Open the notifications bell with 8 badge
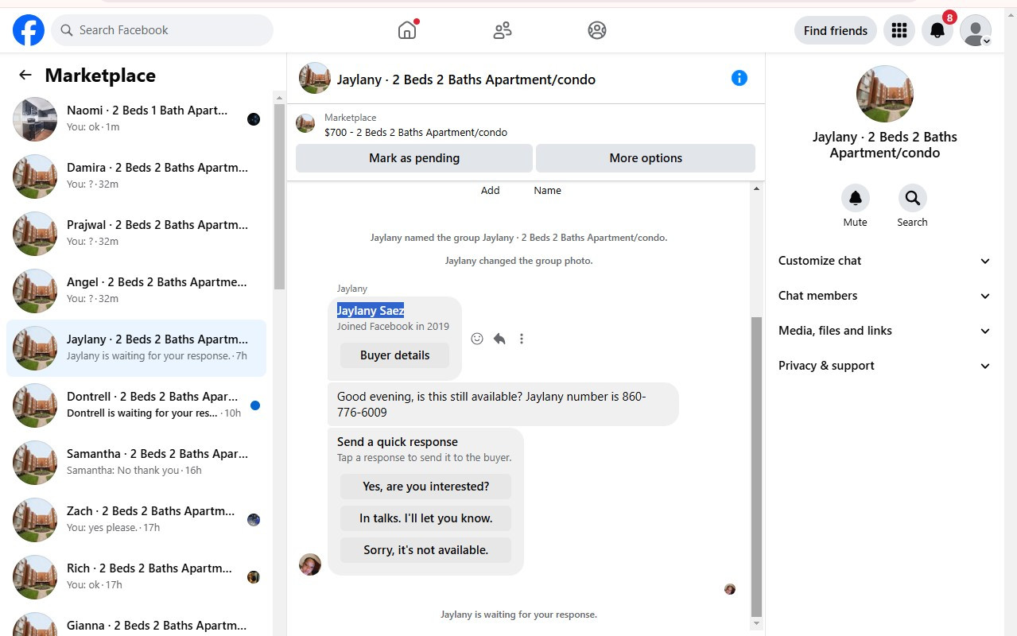 coord(937,30)
